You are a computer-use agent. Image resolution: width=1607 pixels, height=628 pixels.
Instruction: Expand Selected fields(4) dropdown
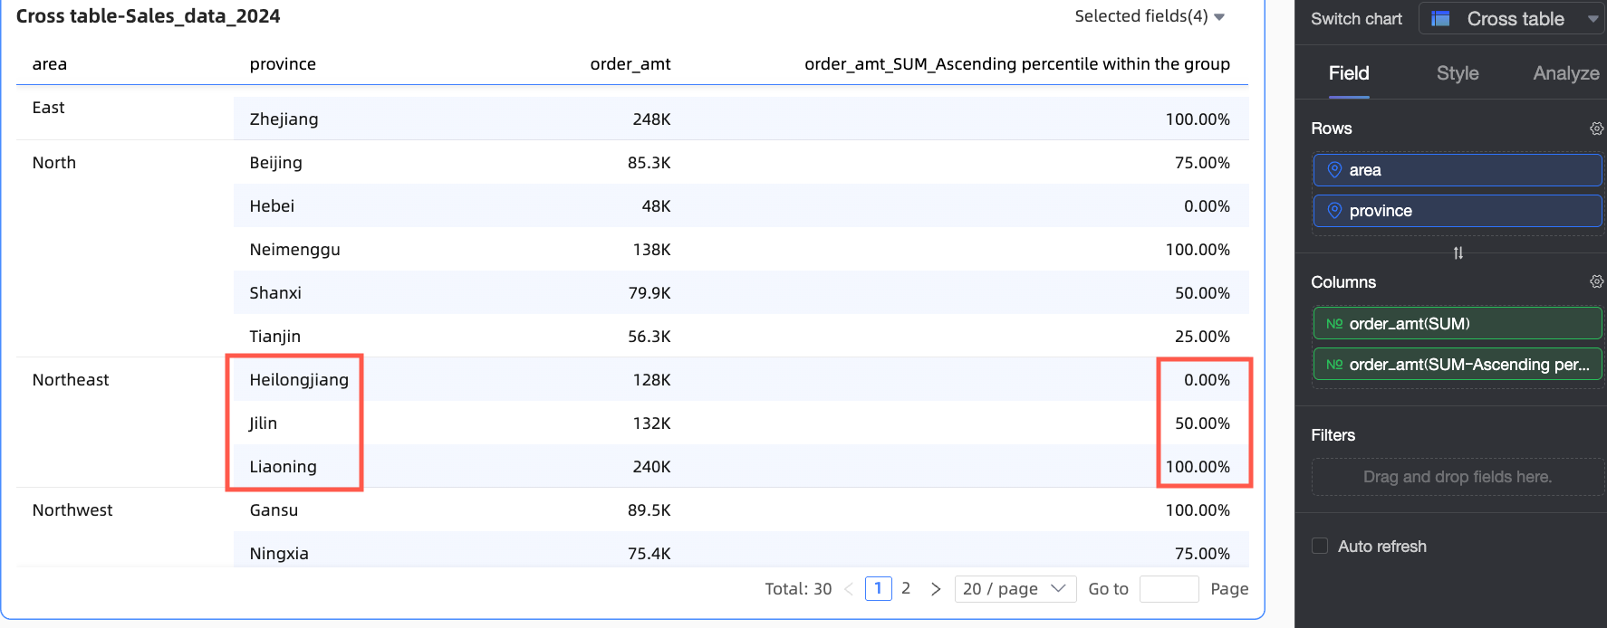point(1150,16)
